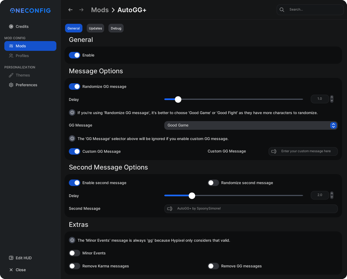Image resolution: width=347 pixels, height=279 pixels.
Task: Go forward with the right arrow
Action: (81, 10)
